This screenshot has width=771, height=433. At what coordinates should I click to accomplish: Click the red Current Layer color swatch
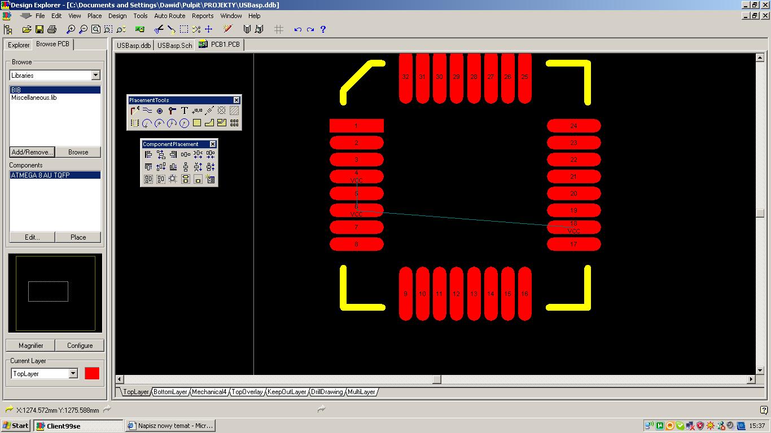(92, 373)
